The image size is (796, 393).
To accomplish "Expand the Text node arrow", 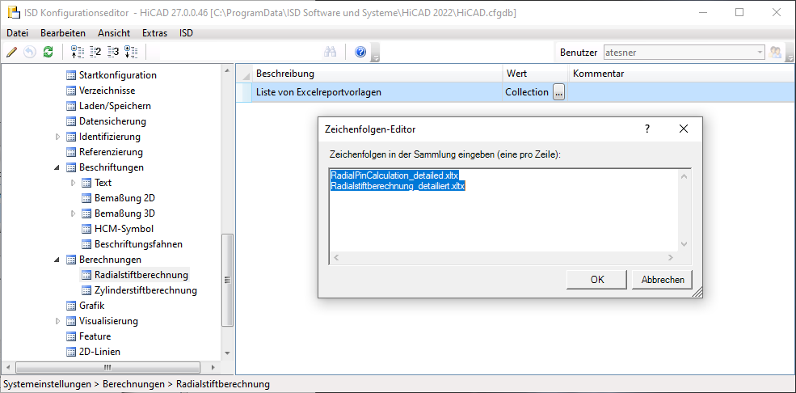I will 73,182.
